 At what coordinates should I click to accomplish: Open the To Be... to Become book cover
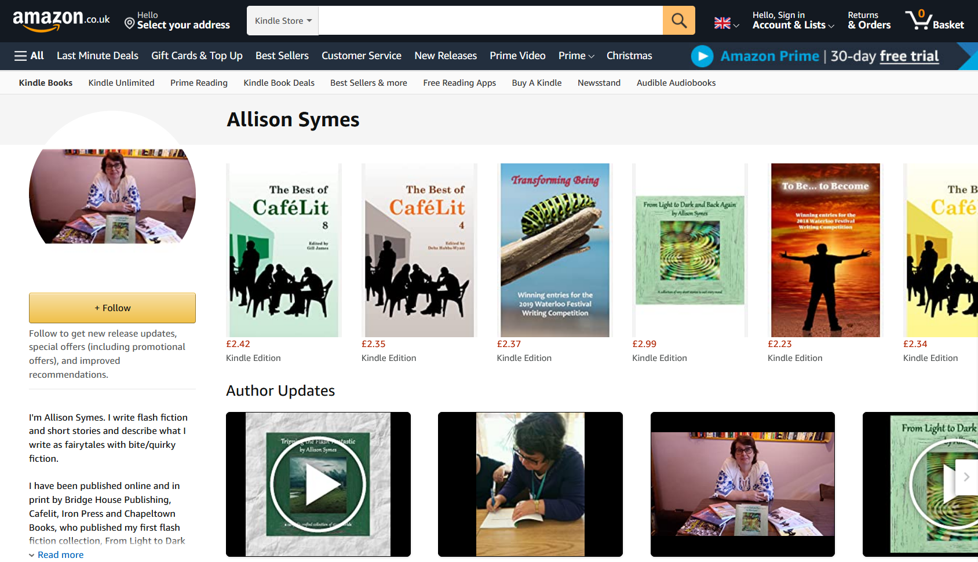click(x=825, y=250)
